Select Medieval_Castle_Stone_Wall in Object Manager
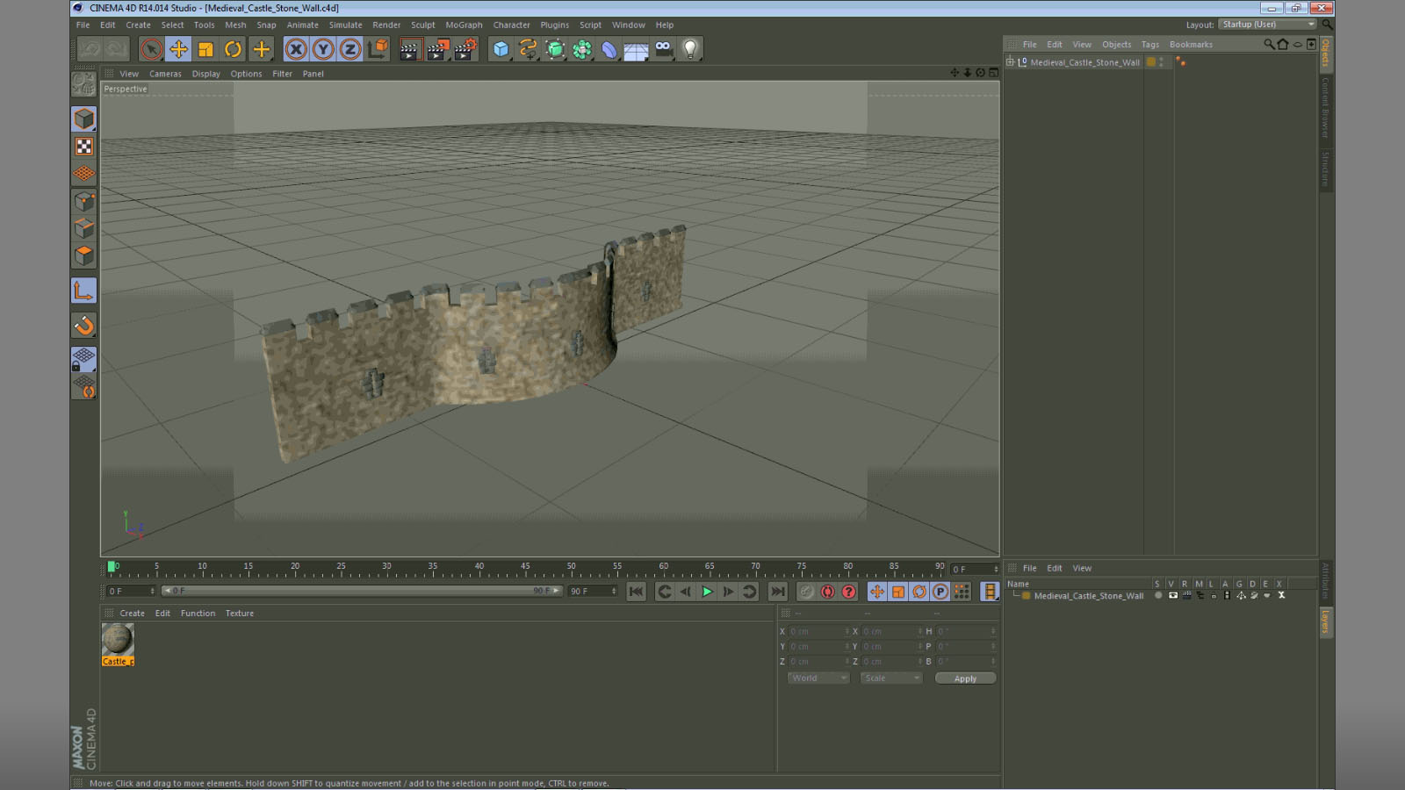1405x790 pixels. (x=1084, y=62)
